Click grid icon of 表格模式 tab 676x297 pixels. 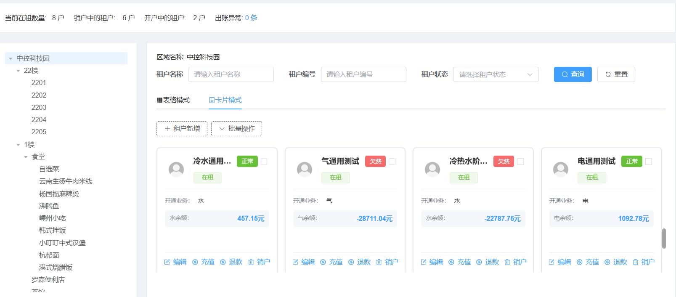coord(160,100)
